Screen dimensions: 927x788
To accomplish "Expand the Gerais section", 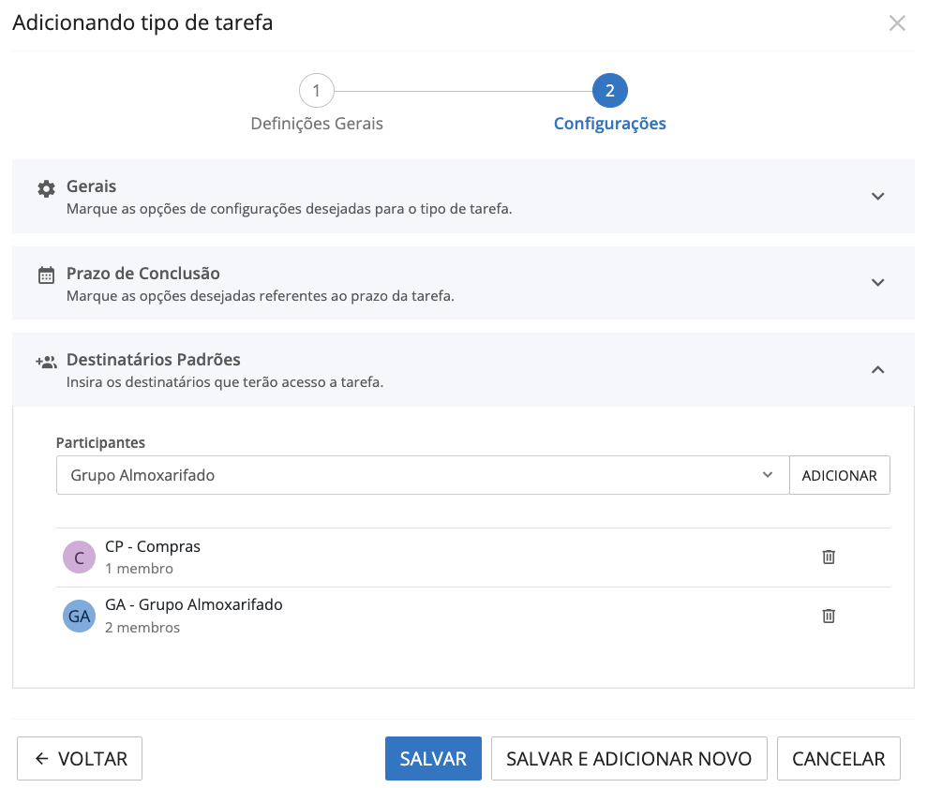I will click(878, 197).
